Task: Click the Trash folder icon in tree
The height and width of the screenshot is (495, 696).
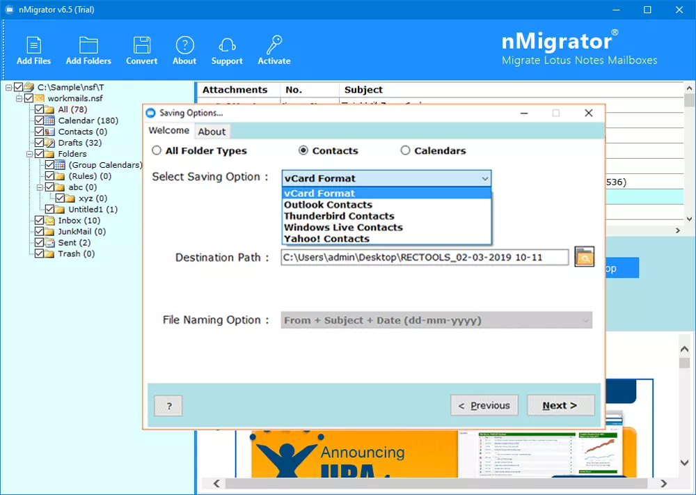Action: 49,253
